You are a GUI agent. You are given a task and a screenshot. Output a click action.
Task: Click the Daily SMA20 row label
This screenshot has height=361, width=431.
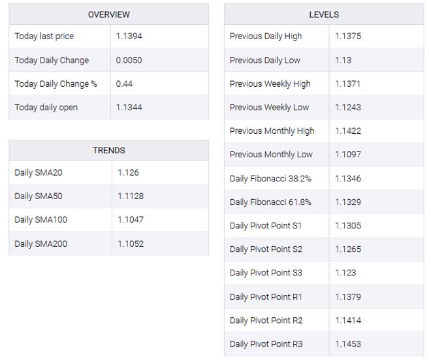pyautogui.click(x=39, y=172)
